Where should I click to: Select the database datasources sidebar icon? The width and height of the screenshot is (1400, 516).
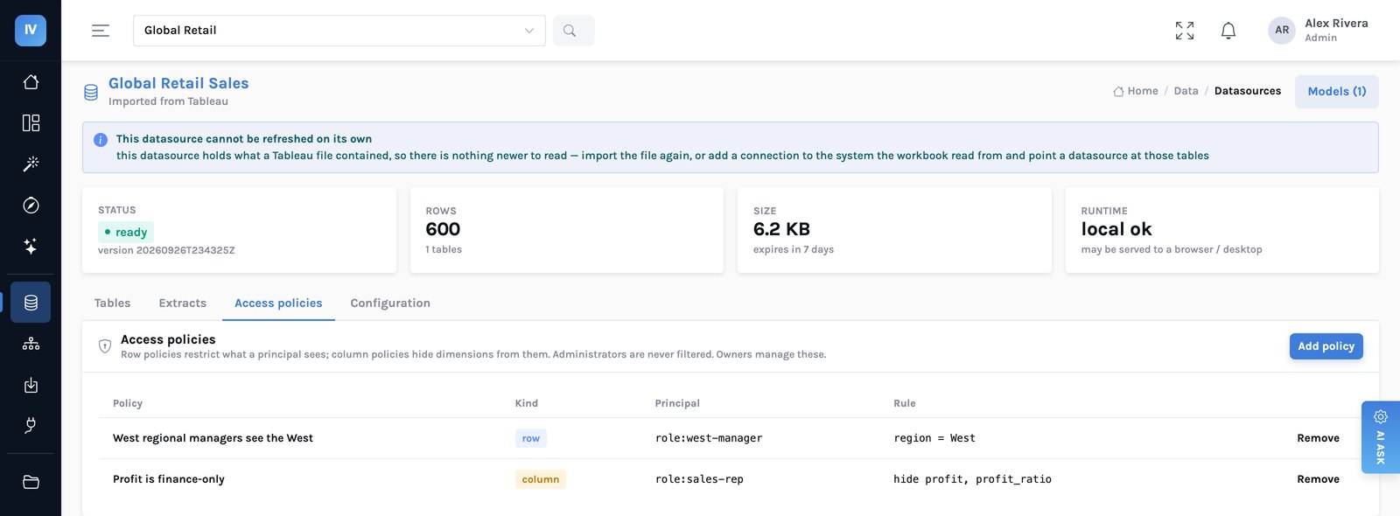coord(31,303)
